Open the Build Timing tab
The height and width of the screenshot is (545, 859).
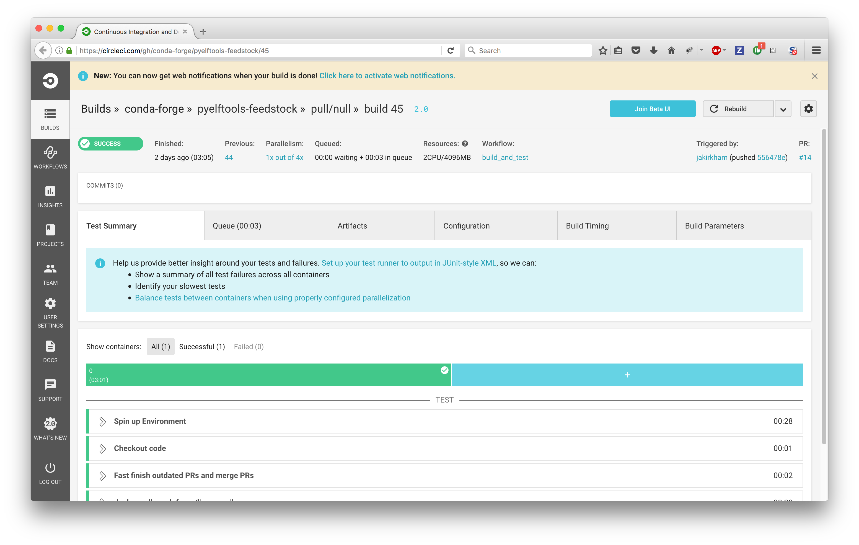pyautogui.click(x=587, y=226)
